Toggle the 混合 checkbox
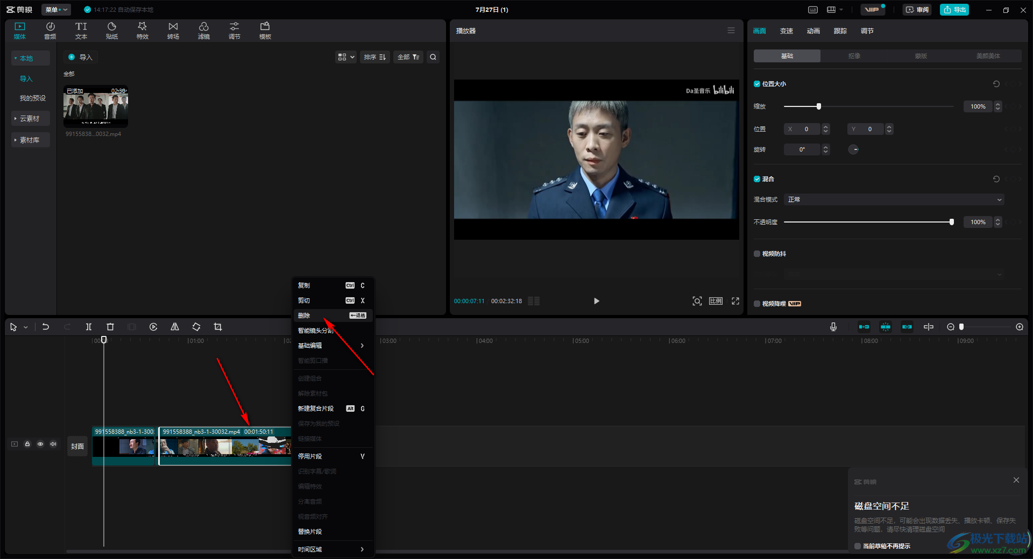This screenshot has width=1033, height=559. (757, 179)
